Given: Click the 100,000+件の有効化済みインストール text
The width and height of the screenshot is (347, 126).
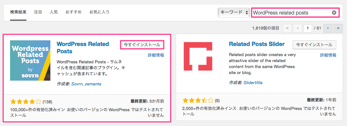Looking at the screenshot, I should 37,112.
